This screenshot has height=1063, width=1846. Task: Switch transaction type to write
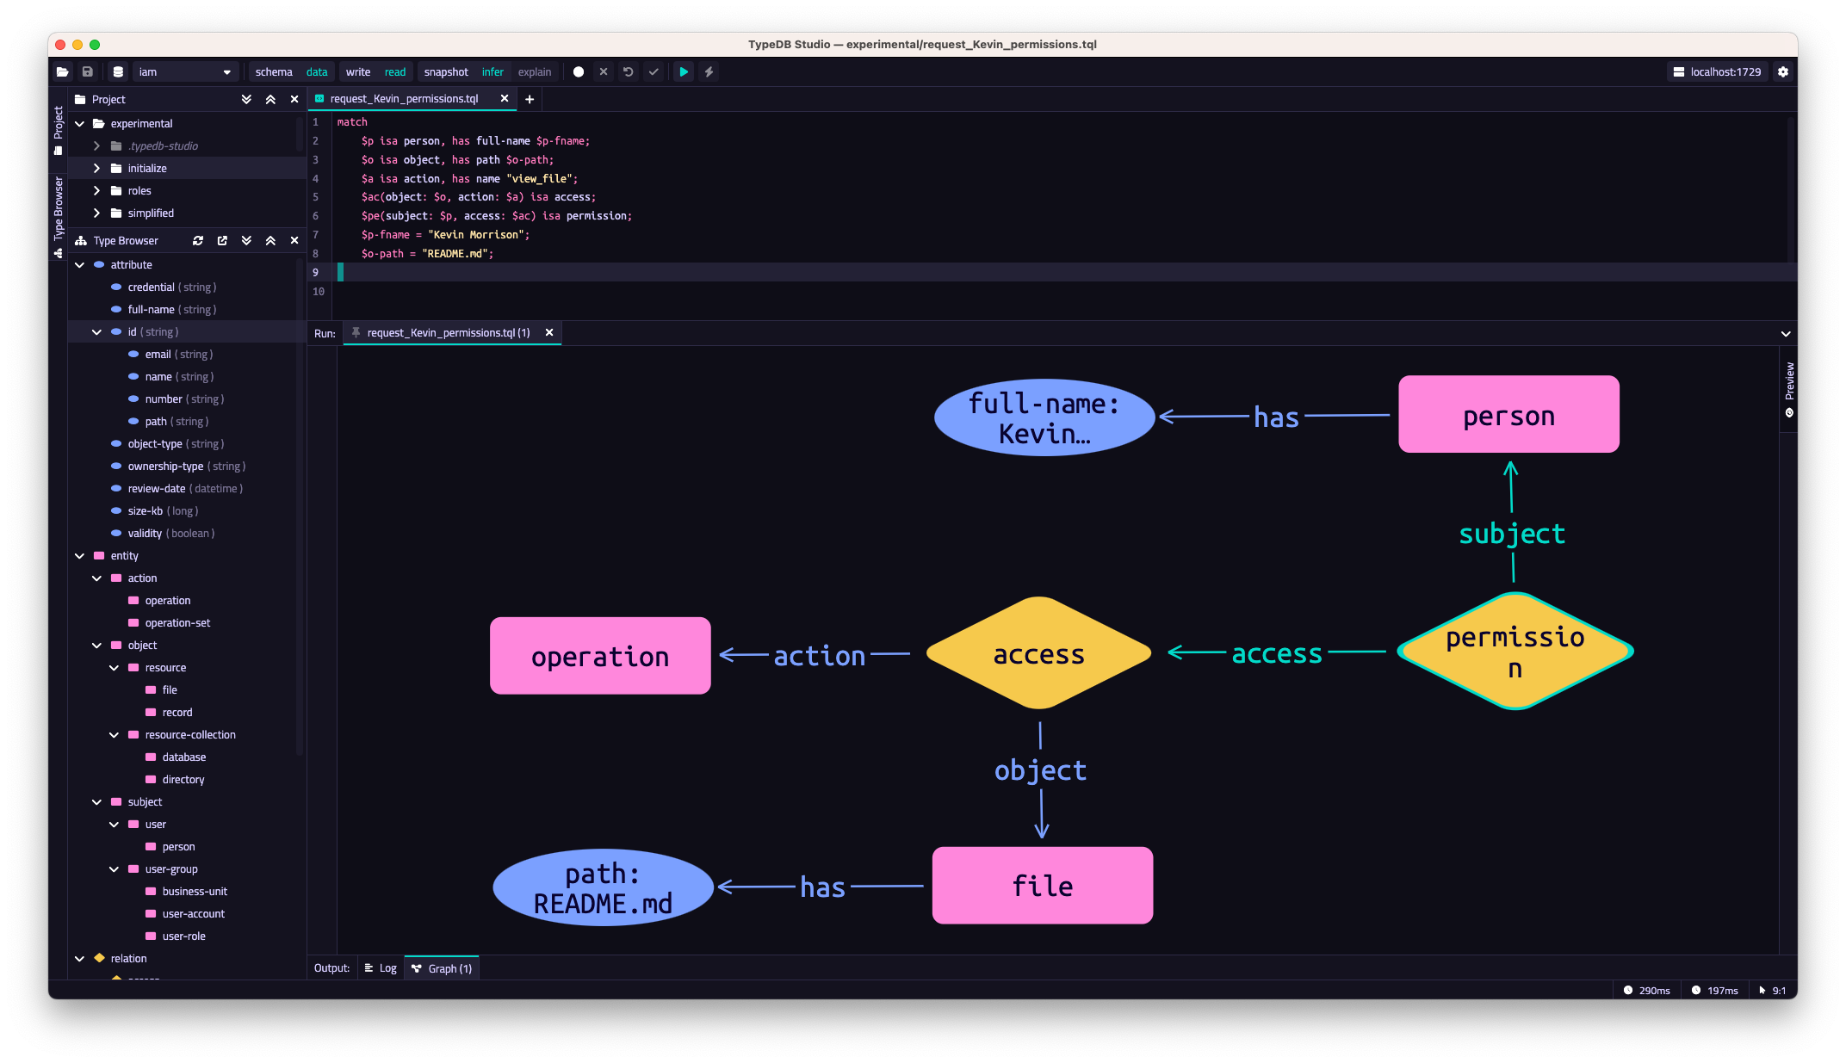tap(358, 72)
